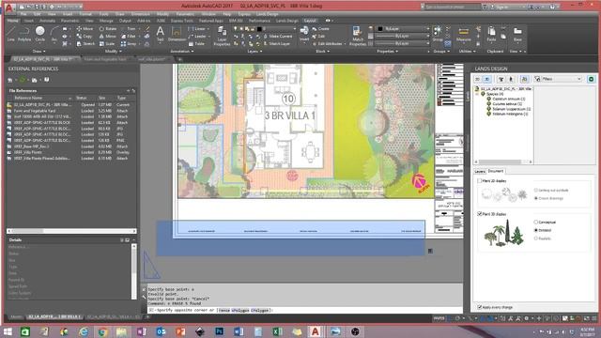Open the Annotate ribbon tab
Image resolution: width=601 pixels, height=338 pixels.
[48, 21]
